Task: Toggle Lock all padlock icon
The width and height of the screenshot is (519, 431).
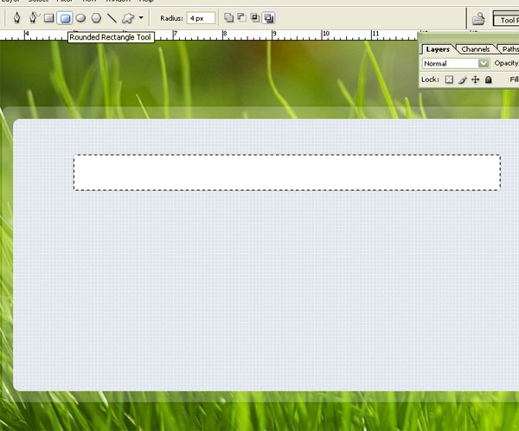Action: [x=488, y=79]
